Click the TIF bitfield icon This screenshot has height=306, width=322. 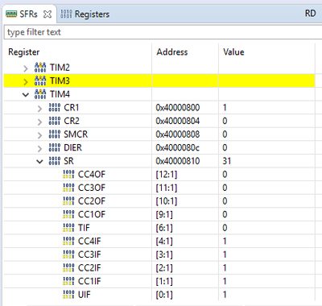click(x=68, y=228)
